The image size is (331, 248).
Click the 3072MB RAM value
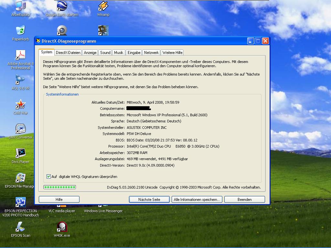pyautogui.click(x=137, y=153)
